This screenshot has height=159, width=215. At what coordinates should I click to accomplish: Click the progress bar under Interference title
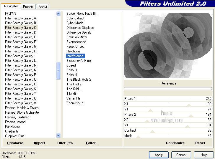pos(168,88)
